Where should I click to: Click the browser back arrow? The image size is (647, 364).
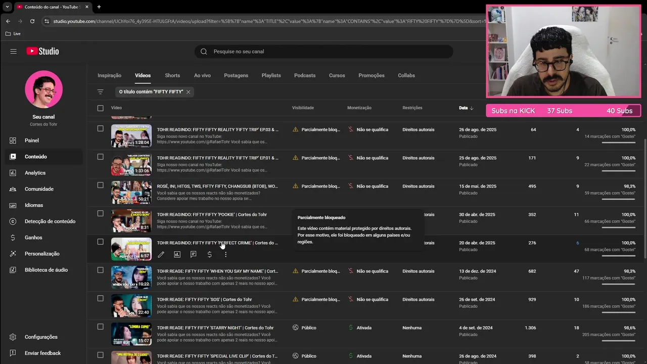click(8, 21)
